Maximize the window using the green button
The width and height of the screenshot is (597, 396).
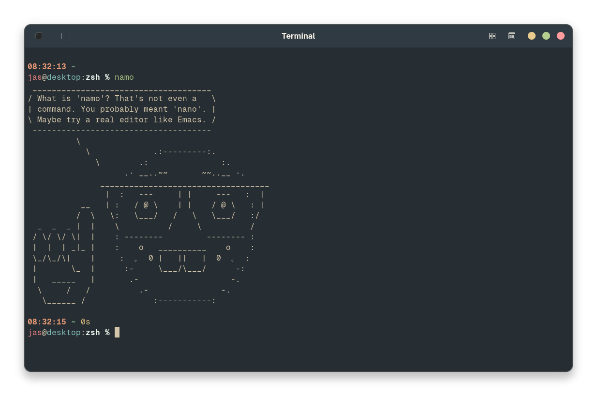tap(546, 36)
